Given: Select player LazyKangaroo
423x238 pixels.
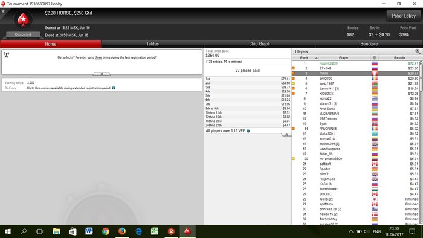Looking at the screenshot, I should coord(330,149).
